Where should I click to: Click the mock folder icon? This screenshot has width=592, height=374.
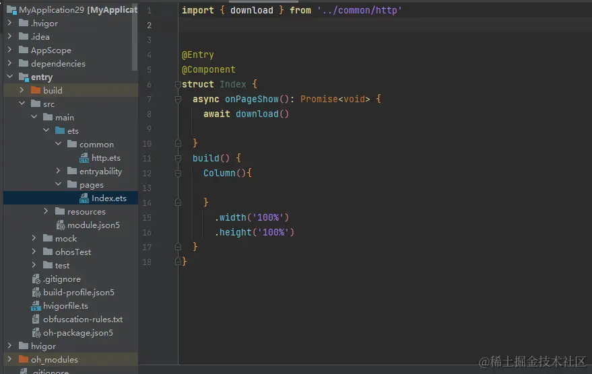(48, 238)
